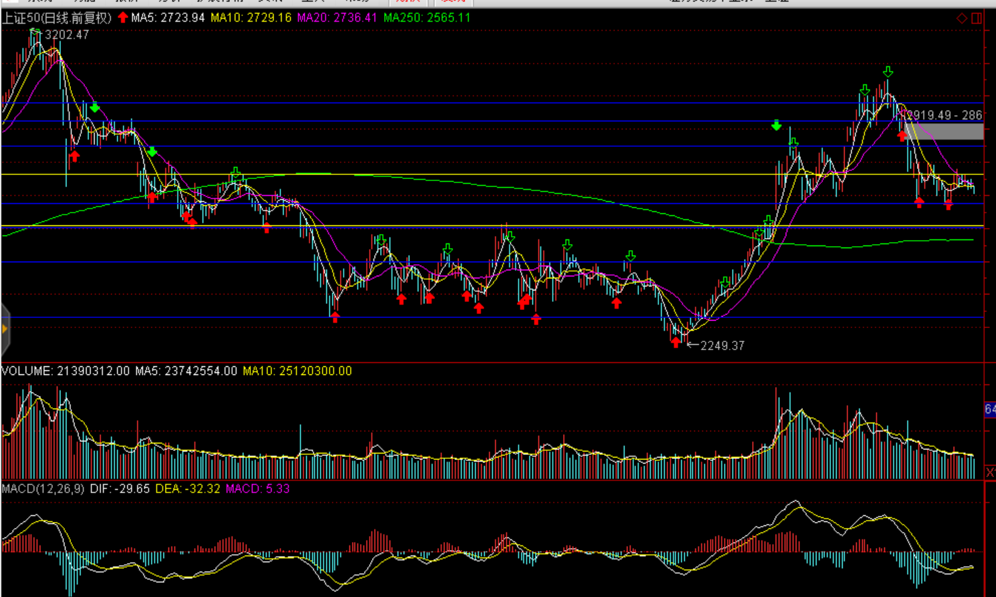This screenshot has width=996, height=597.
Task: Click the red up arrow beside 上证50 title
Action: (123, 17)
